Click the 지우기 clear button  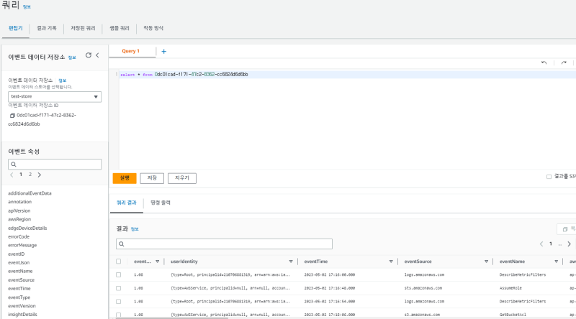181,178
